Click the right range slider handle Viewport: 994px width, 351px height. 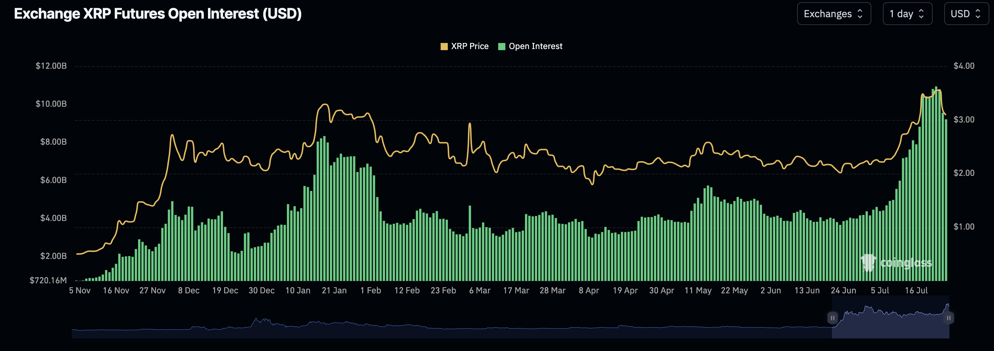tap(948, 318)
